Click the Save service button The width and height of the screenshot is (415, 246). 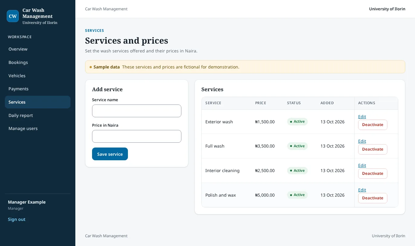pyautogui.click(x=110, y=154)
